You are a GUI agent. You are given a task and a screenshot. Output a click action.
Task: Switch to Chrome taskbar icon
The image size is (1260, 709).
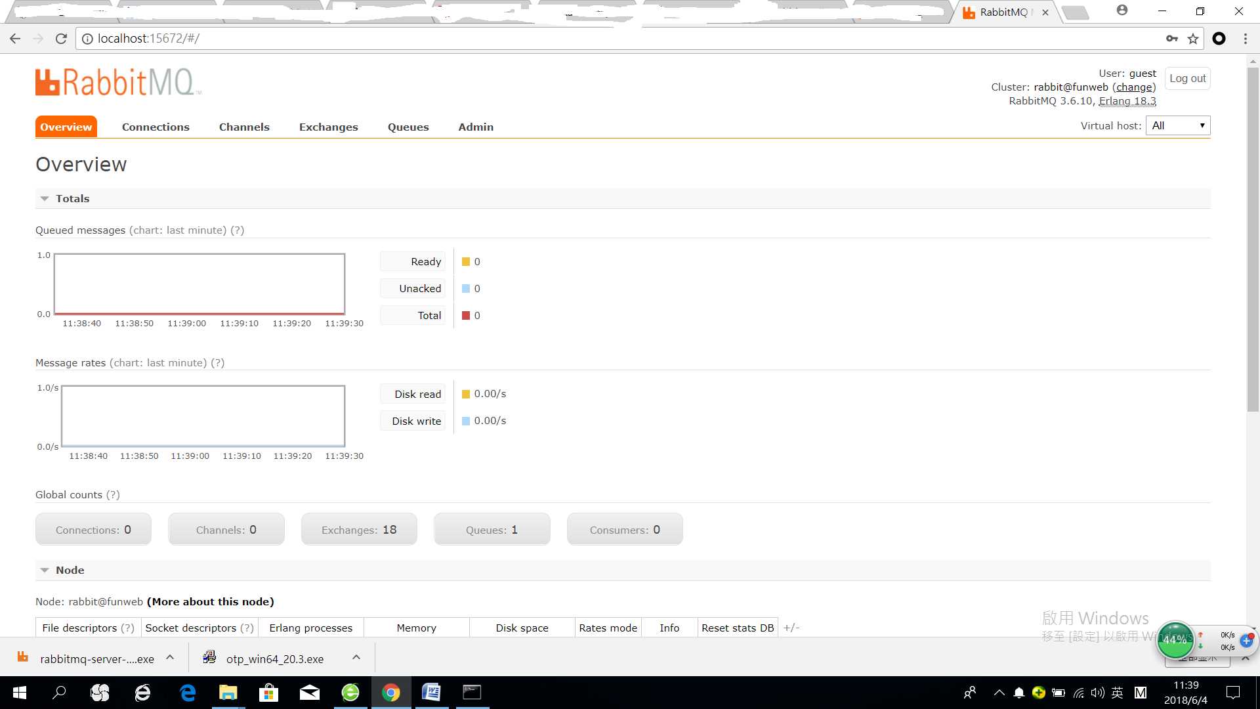tap(391, 693)
